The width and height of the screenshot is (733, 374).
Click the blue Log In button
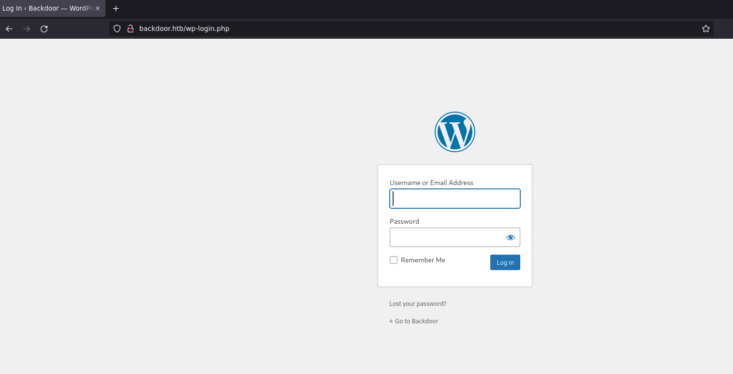tap(505, 262)
